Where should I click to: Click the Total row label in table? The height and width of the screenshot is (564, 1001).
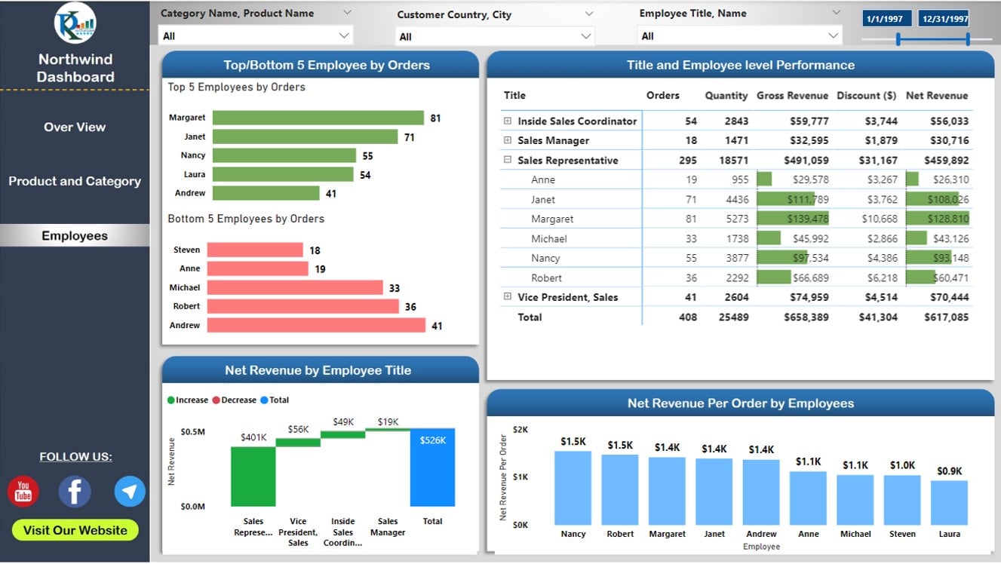coord(530,317)
